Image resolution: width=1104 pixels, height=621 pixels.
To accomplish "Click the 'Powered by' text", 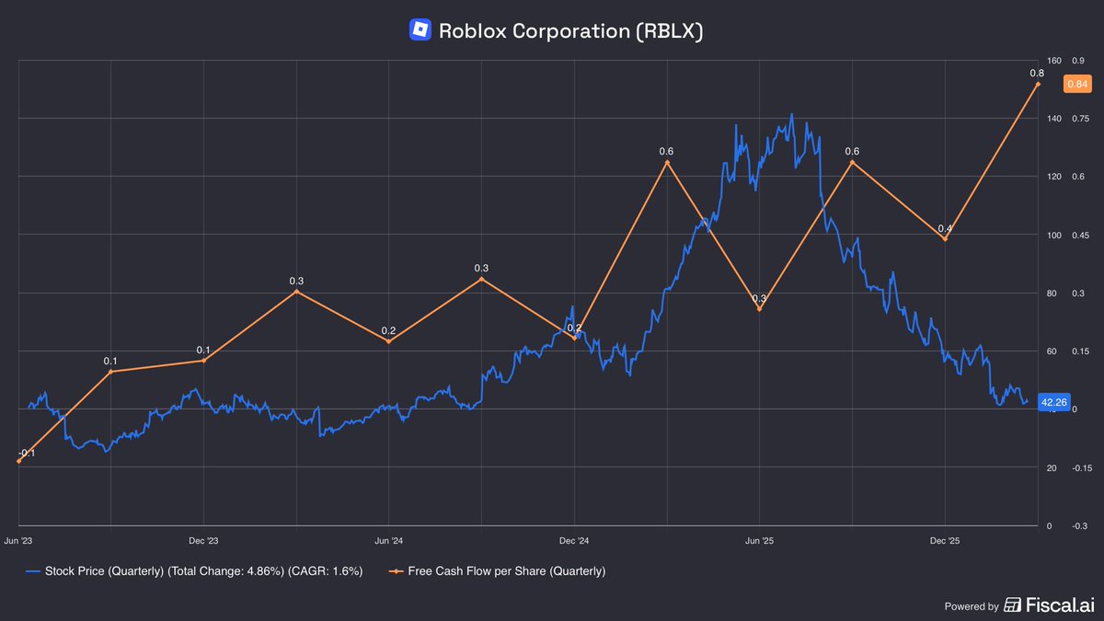I will click(972, 606).
